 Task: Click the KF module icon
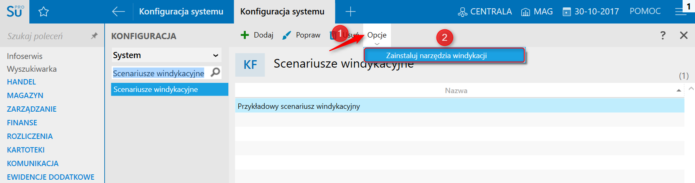click(250, 65)
